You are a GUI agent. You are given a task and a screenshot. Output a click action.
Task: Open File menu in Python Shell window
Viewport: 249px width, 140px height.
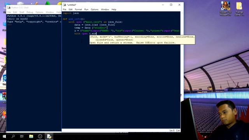tap(9, 12)
